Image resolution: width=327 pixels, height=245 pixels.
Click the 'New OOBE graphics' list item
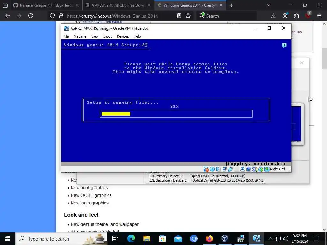click(91, 195)
